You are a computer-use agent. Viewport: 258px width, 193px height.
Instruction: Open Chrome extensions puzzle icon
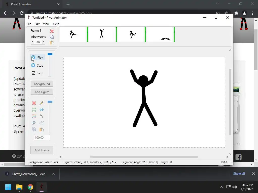pyautogui.click(x=236, y=13)
